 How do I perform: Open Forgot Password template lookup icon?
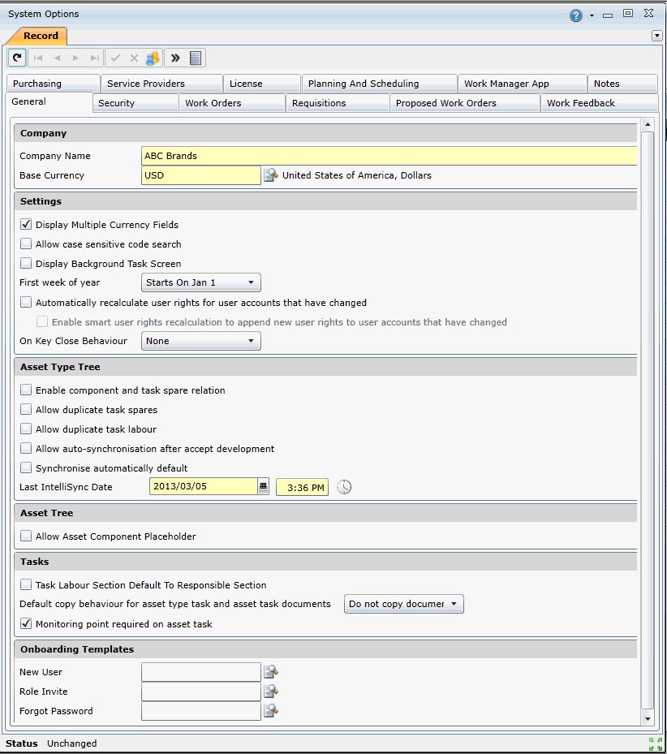tap(271, 711)
